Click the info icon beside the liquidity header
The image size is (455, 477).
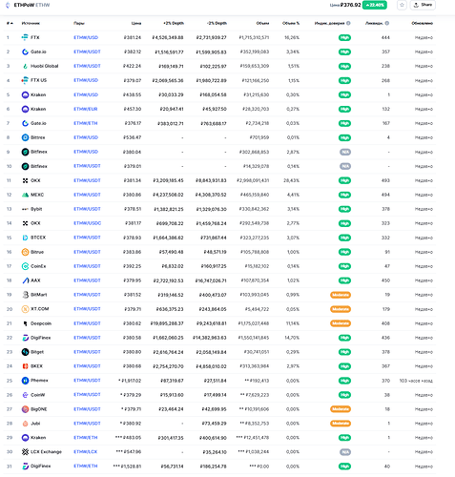(387, 23)
